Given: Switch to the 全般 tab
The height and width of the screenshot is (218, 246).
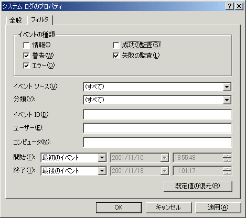Looking at the screenshot, I should pyautogui.click(x=16, y=20).
